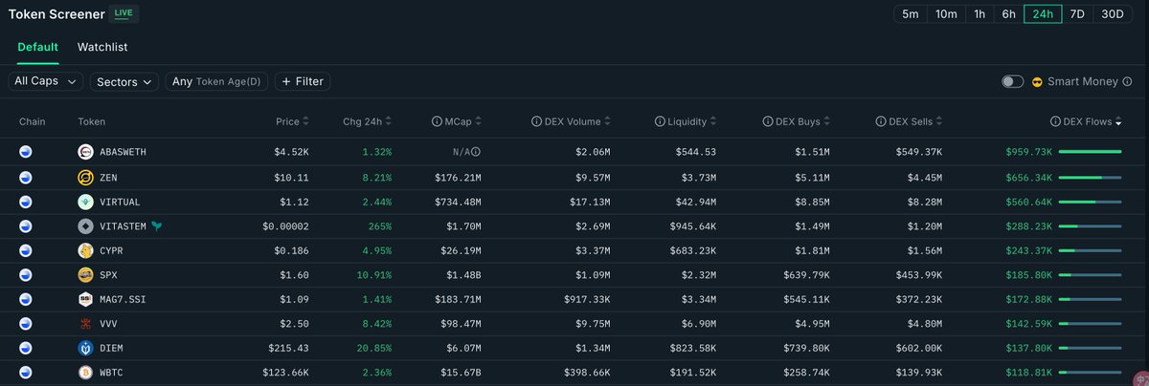Click the SPX token icon
1149x386 pixels.
coord(84,275)
